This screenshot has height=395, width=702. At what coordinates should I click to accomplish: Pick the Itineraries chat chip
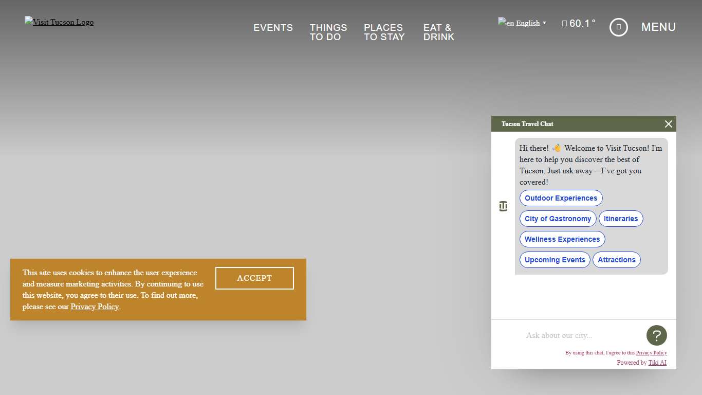coord(620,219)
